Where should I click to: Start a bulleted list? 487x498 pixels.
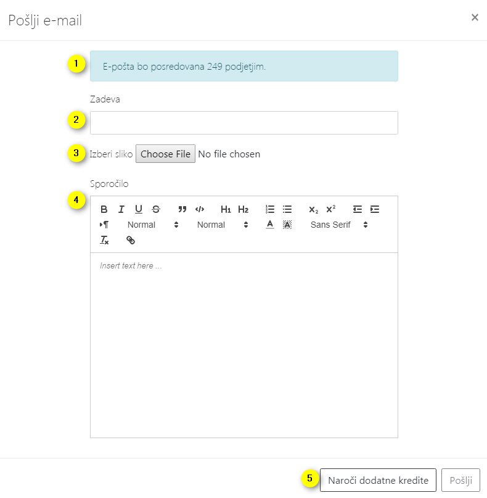click(x=287, y=209)
